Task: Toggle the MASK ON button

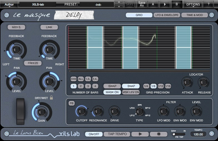Action: coord(112,92)
